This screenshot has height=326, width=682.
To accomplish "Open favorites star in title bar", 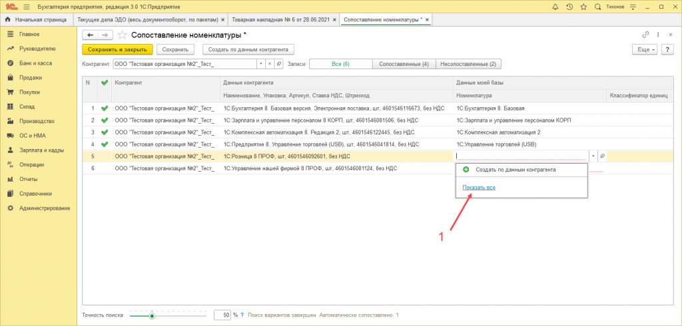I will [x=583, y=7].
